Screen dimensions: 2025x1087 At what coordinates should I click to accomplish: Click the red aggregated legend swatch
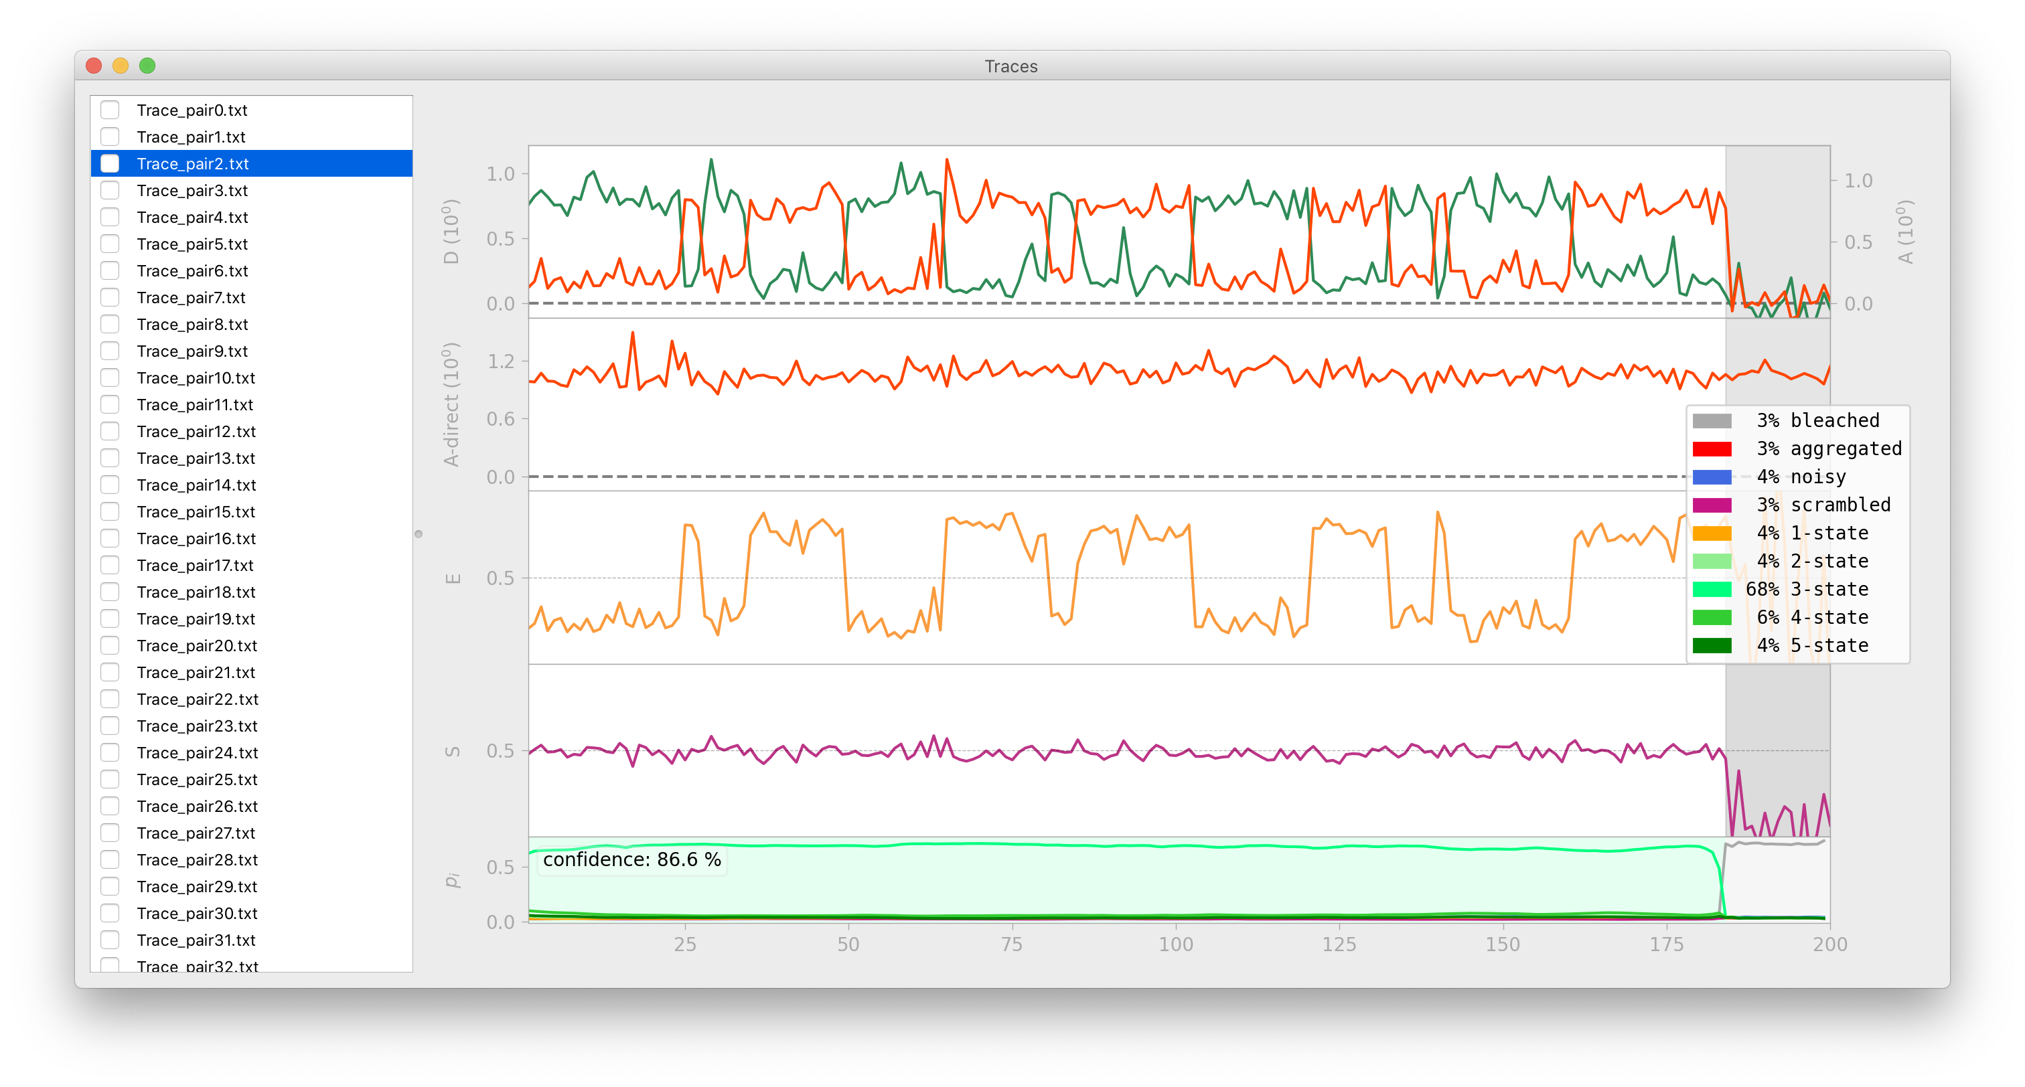pyautogui.click(x=1712, y=449)
